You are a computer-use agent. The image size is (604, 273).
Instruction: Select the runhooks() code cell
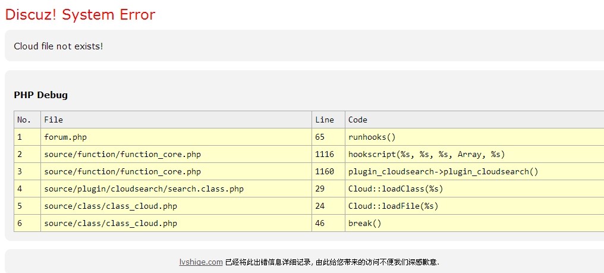(372, 137)
